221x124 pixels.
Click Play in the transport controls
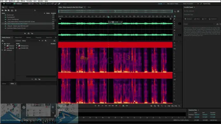(99, 106)
